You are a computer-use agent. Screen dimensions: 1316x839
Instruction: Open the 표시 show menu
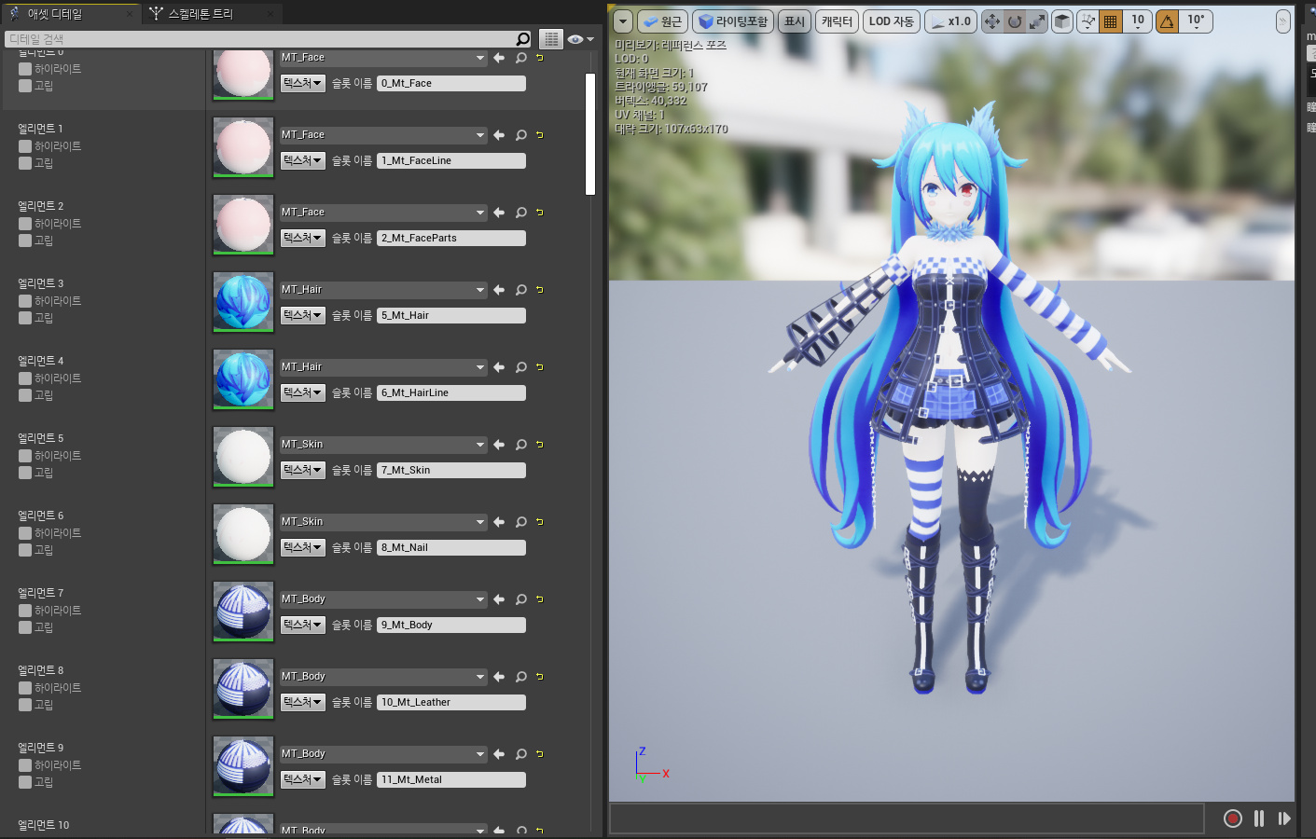(x=795, y=21)
